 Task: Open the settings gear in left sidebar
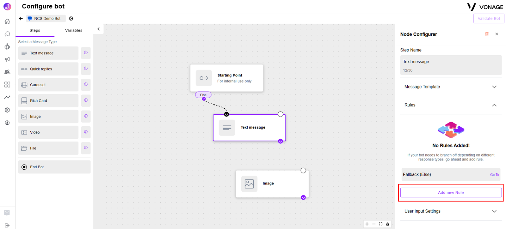[7, 110]
